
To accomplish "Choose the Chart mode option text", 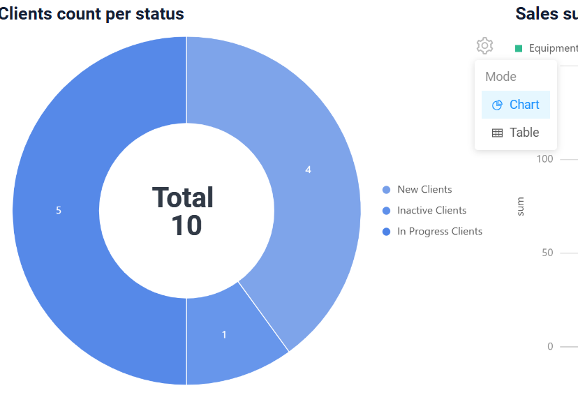I will point(524,105).
